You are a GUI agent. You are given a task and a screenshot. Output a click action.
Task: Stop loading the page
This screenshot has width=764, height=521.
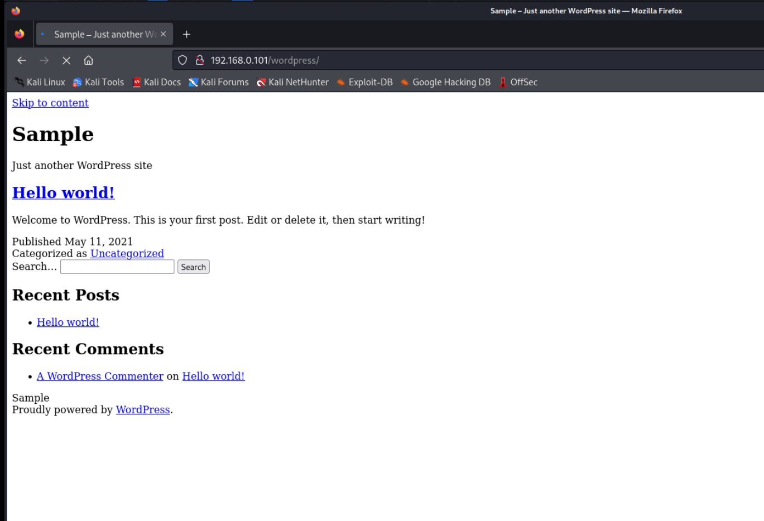click(66, 60)
